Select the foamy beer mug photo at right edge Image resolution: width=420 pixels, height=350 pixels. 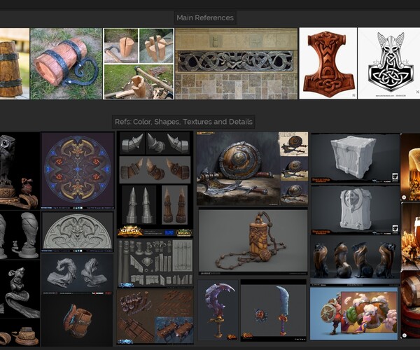(411, 167)
